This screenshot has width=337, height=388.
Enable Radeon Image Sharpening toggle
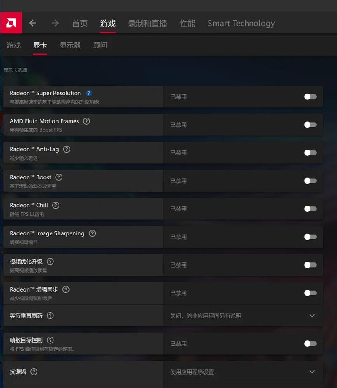coord(310,237)
